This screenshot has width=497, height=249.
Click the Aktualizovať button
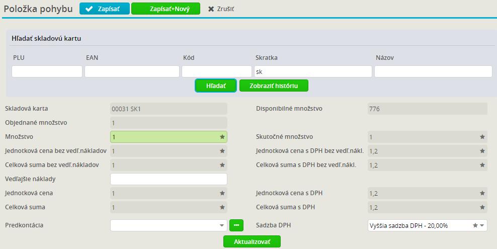click(x=252, y=242)
